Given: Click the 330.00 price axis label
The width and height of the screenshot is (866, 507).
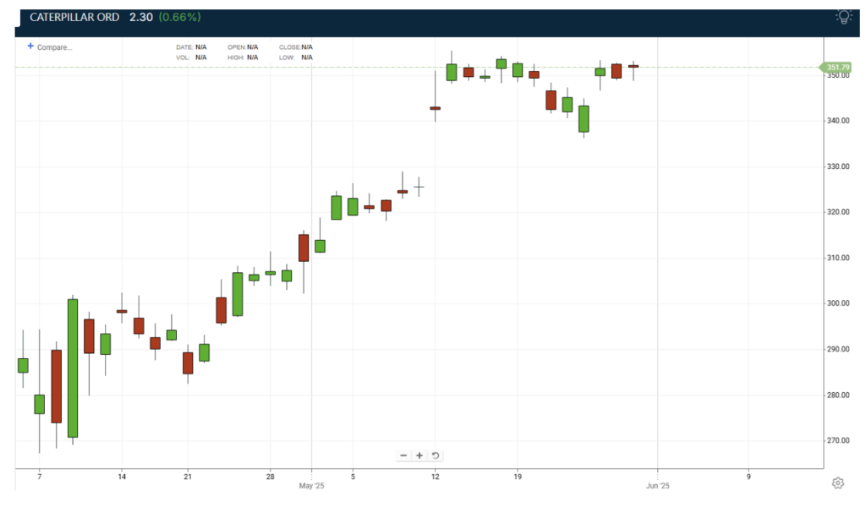Looking at the screenshot, I should (838, 166).
